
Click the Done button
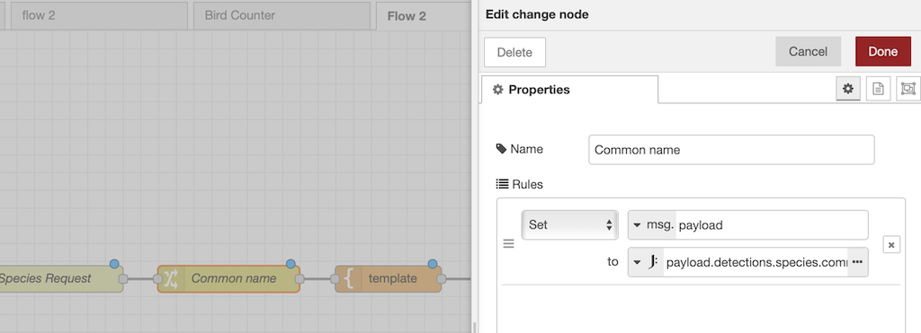coord(883,51)
